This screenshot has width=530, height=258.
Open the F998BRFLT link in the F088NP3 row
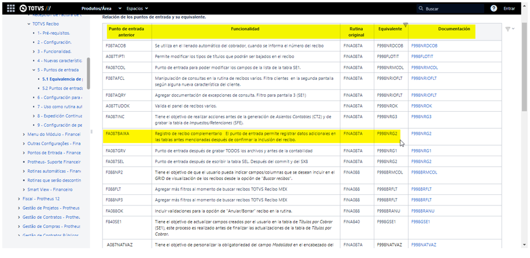click(421, 200)
